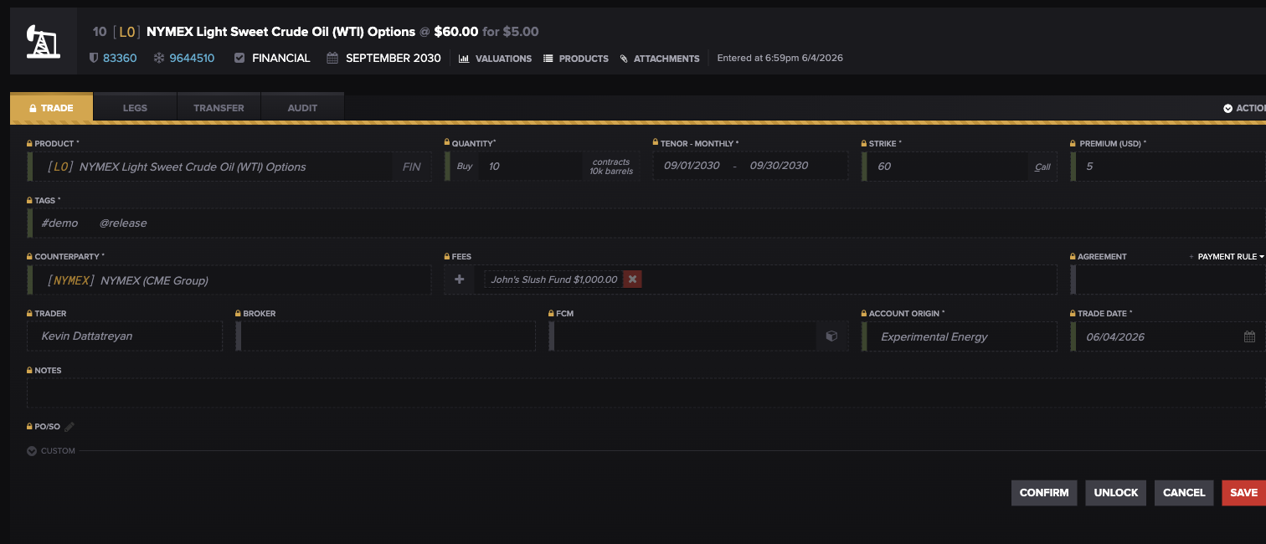The height and width of the screenshot is (544, 1266).
Task: Open Valuations chart icon link
Action: click(x=495, y=59)
